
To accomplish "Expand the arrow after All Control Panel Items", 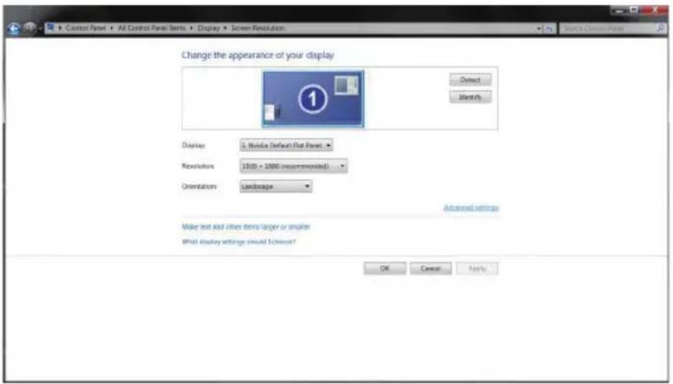I will [192, 28].
